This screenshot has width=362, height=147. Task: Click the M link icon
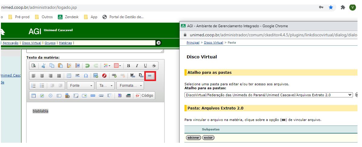coord(132,76)
